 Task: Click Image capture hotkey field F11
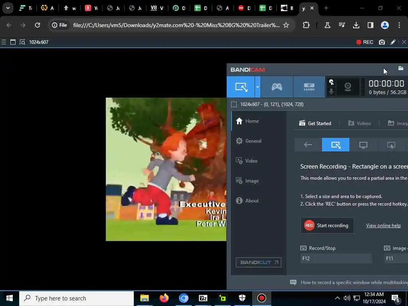coord(396,258)
